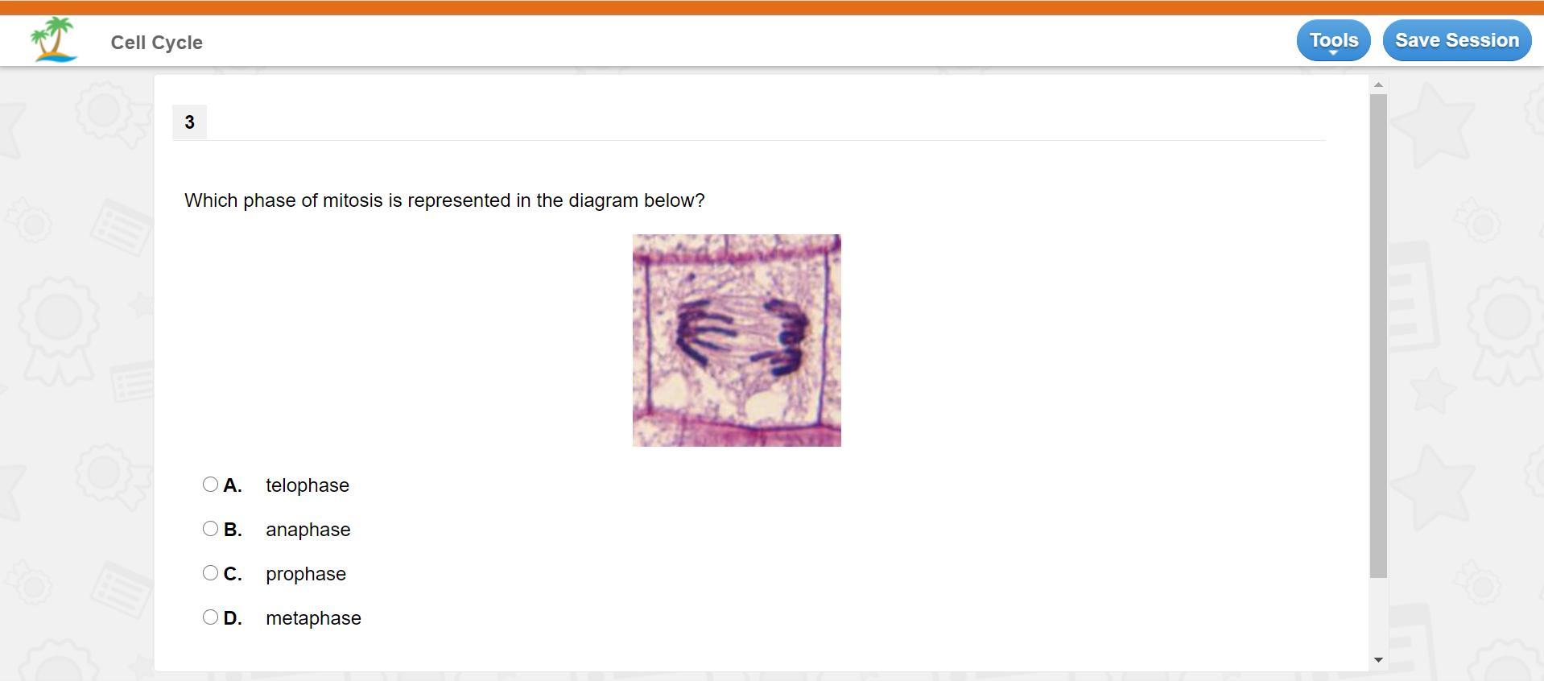The width and height of the screenshot is (1544, 681).
Task: Select radio button B anaphase
Action: (x=210, y=529)
